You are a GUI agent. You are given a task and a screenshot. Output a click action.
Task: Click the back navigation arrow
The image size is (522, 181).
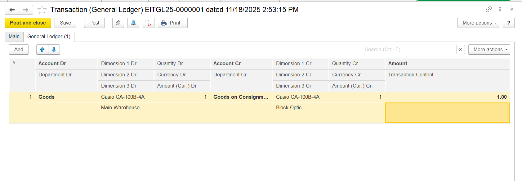[12, 10]
